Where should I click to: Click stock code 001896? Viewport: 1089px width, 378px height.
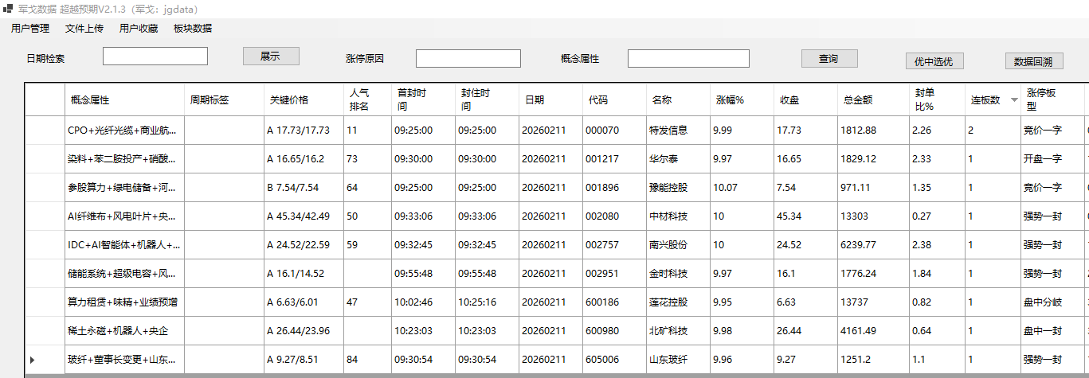click(614, 188)
